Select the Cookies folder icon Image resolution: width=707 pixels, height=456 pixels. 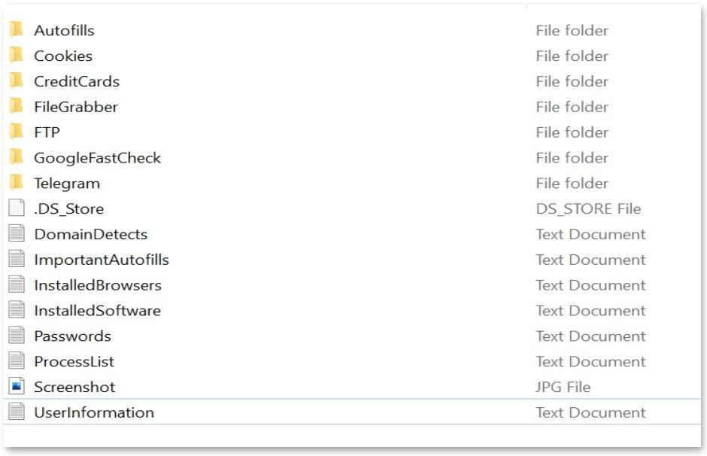pyautogui.click(x=17, y=56)
